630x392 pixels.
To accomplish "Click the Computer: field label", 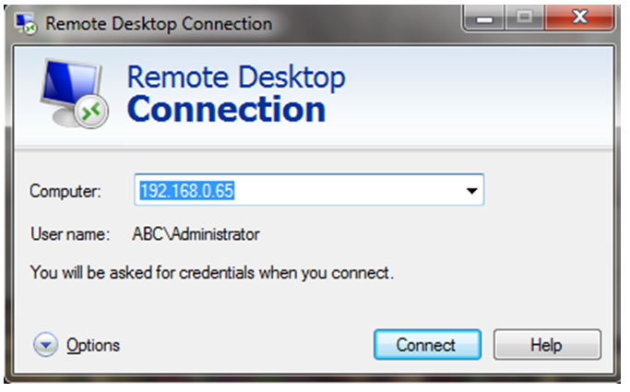I will click(x=65, y=191).
